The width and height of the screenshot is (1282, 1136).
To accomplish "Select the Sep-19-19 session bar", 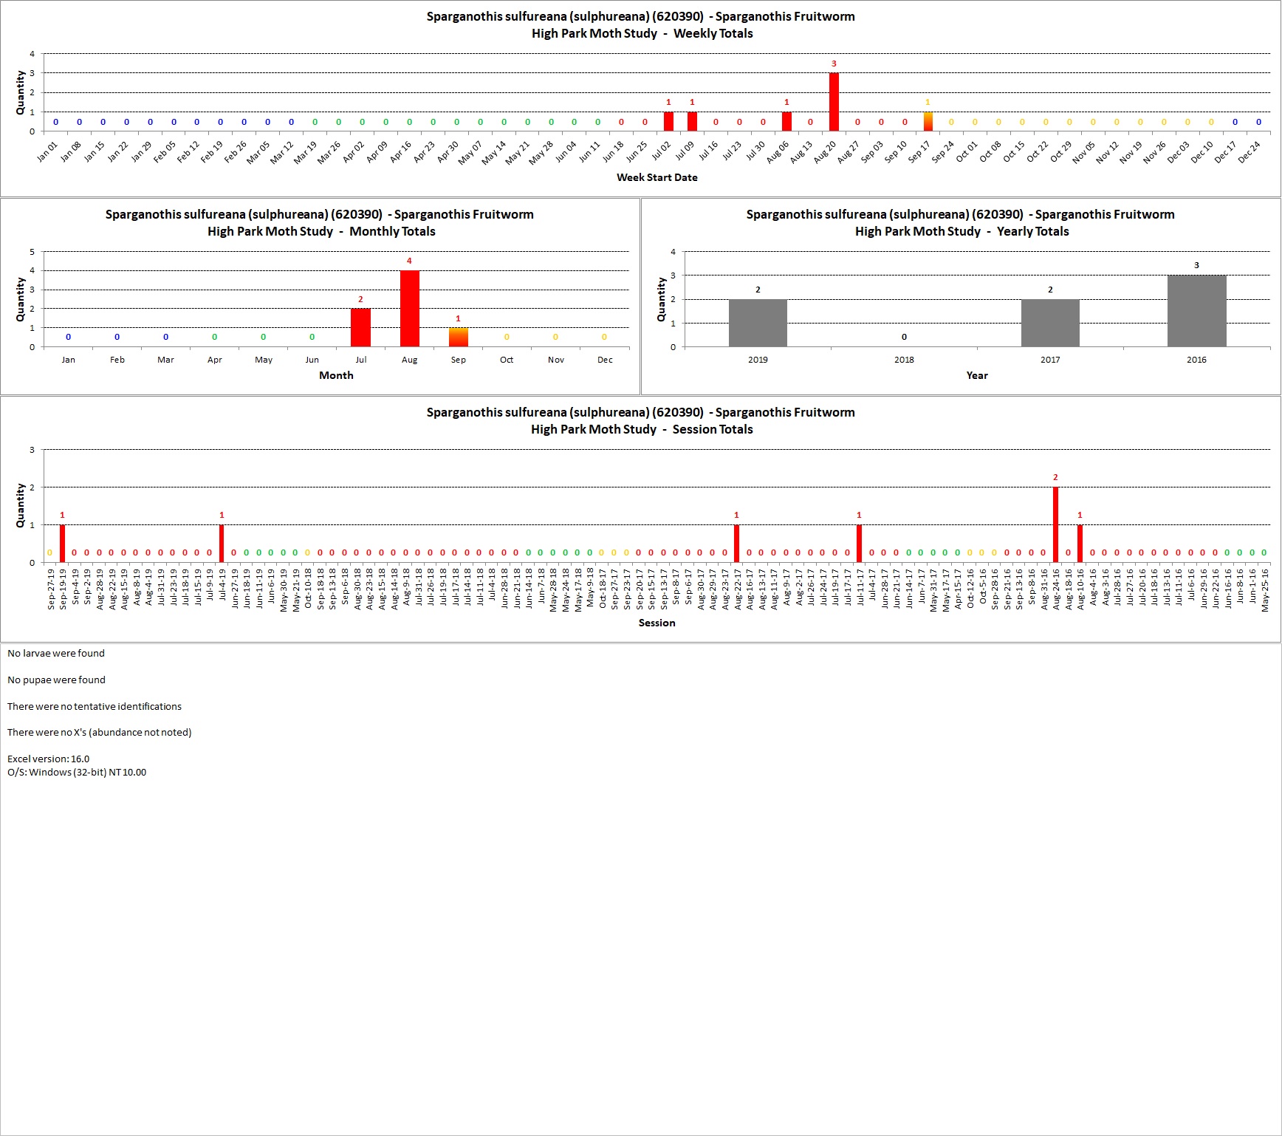I will pyautogui.click(x=62, y=544).
